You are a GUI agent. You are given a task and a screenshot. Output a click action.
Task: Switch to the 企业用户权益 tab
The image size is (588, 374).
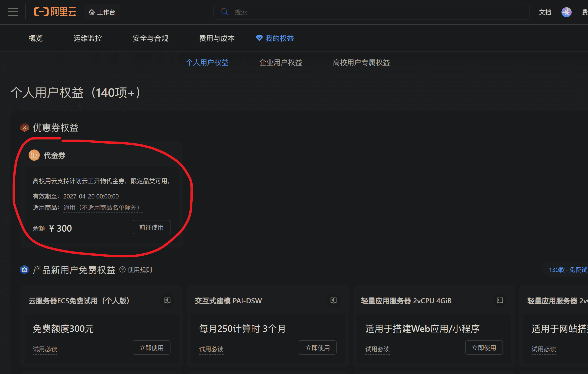click(x=280, y=63)
